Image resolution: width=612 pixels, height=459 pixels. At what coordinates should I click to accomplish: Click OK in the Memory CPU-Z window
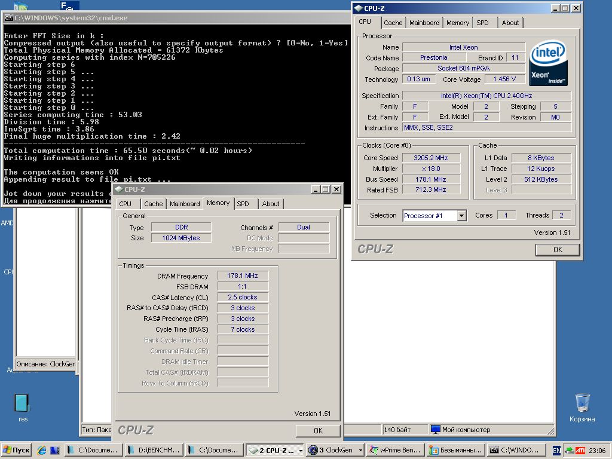point(318,430)
